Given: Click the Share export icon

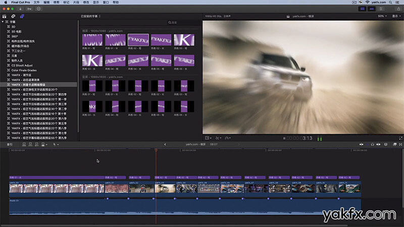Looking at the screenshot, I should [398, 9].
